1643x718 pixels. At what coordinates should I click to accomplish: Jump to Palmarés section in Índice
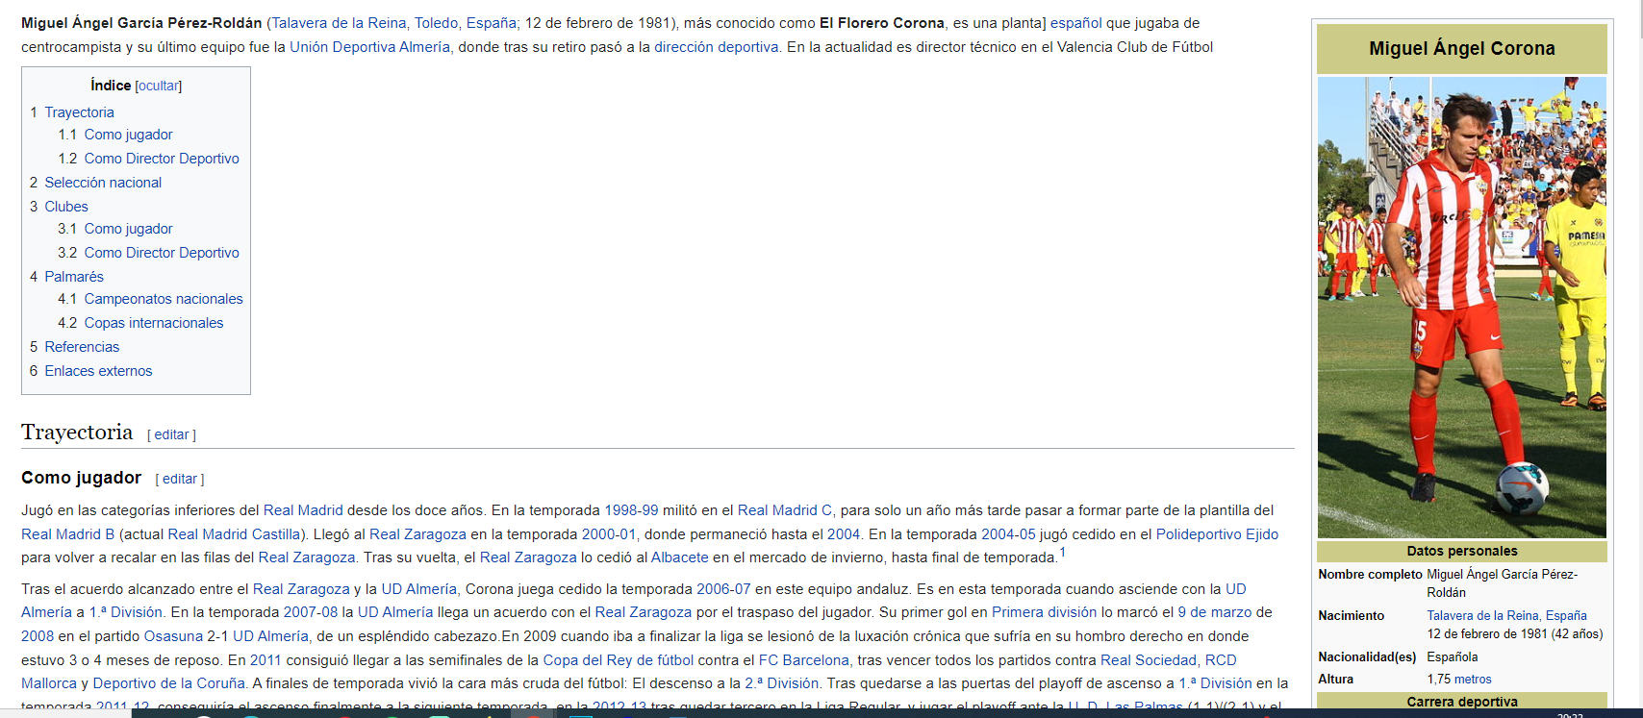pos(74,277)
